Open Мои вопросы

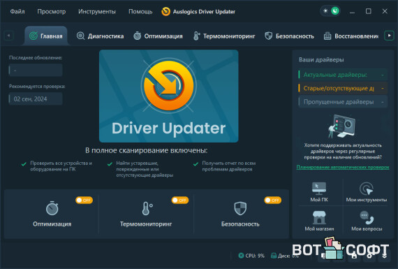point(367,221)
